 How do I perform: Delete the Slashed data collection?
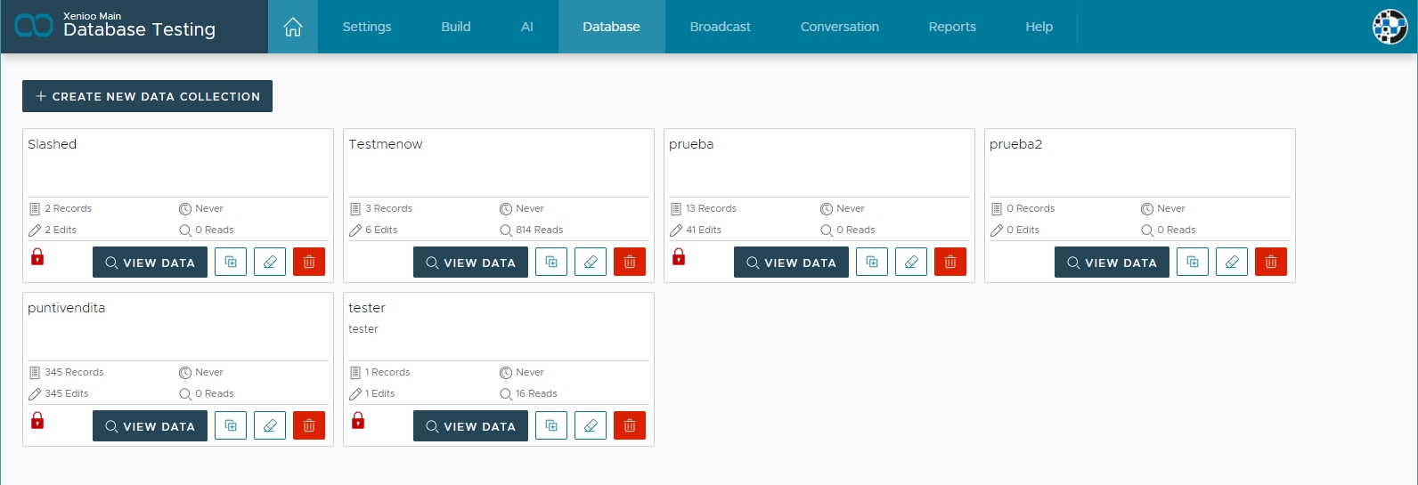point(309,263)
